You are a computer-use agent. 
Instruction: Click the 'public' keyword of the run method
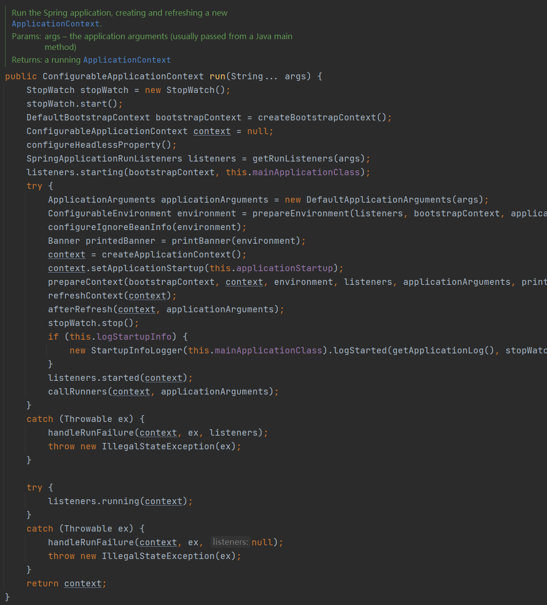[x=21, y=76]
